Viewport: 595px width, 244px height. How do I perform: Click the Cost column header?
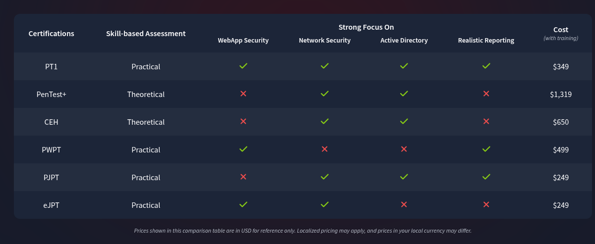point(560,30)
